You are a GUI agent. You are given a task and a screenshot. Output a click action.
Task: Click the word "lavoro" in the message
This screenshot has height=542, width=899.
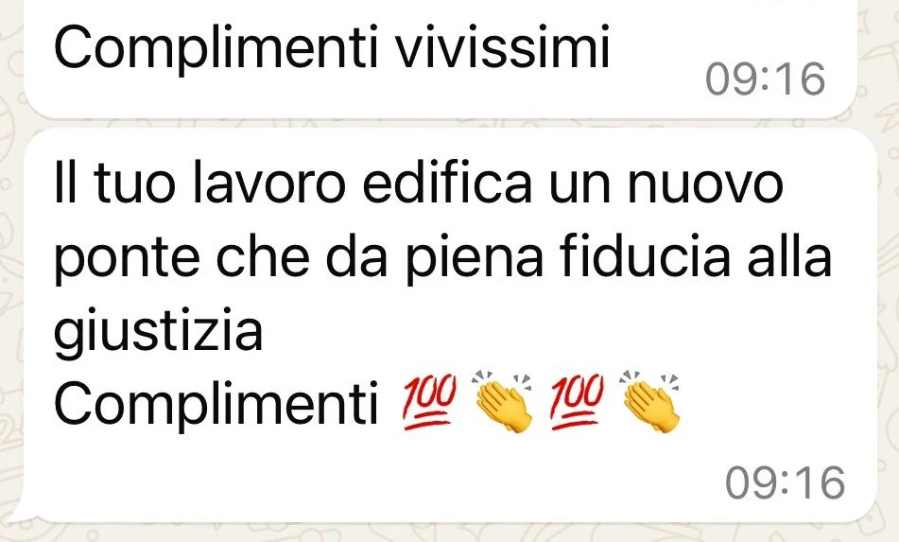[x=268, y=184]
